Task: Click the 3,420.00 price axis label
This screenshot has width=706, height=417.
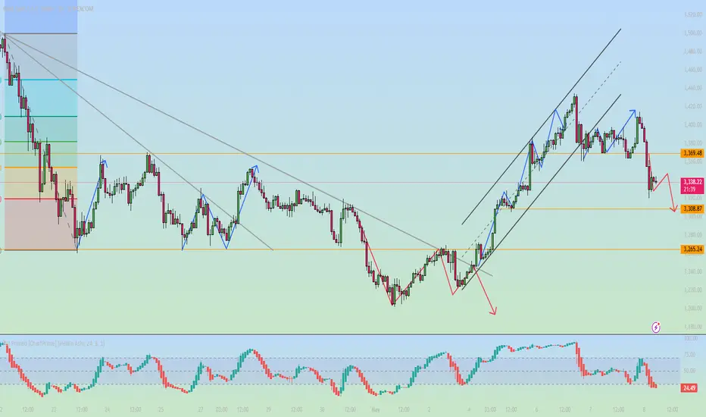Action: coord(693,106)
